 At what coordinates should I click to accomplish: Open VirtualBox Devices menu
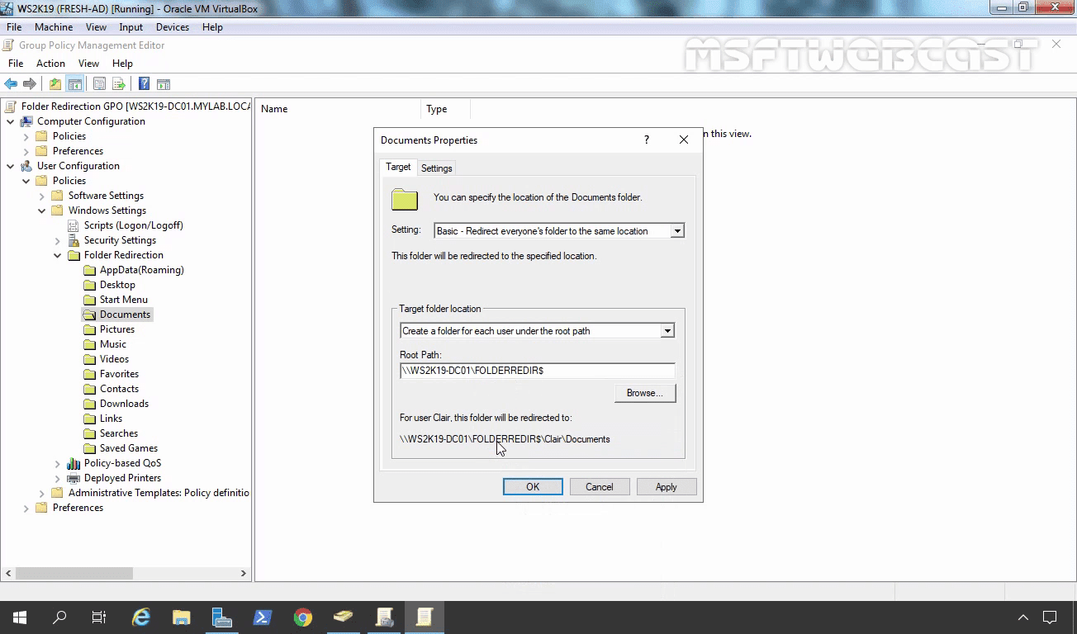click(173, 27)
